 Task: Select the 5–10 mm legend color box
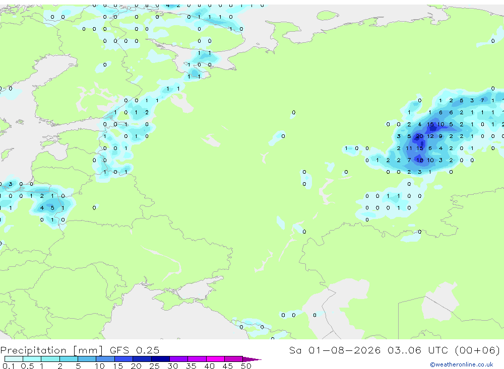[x=87, y=359]
